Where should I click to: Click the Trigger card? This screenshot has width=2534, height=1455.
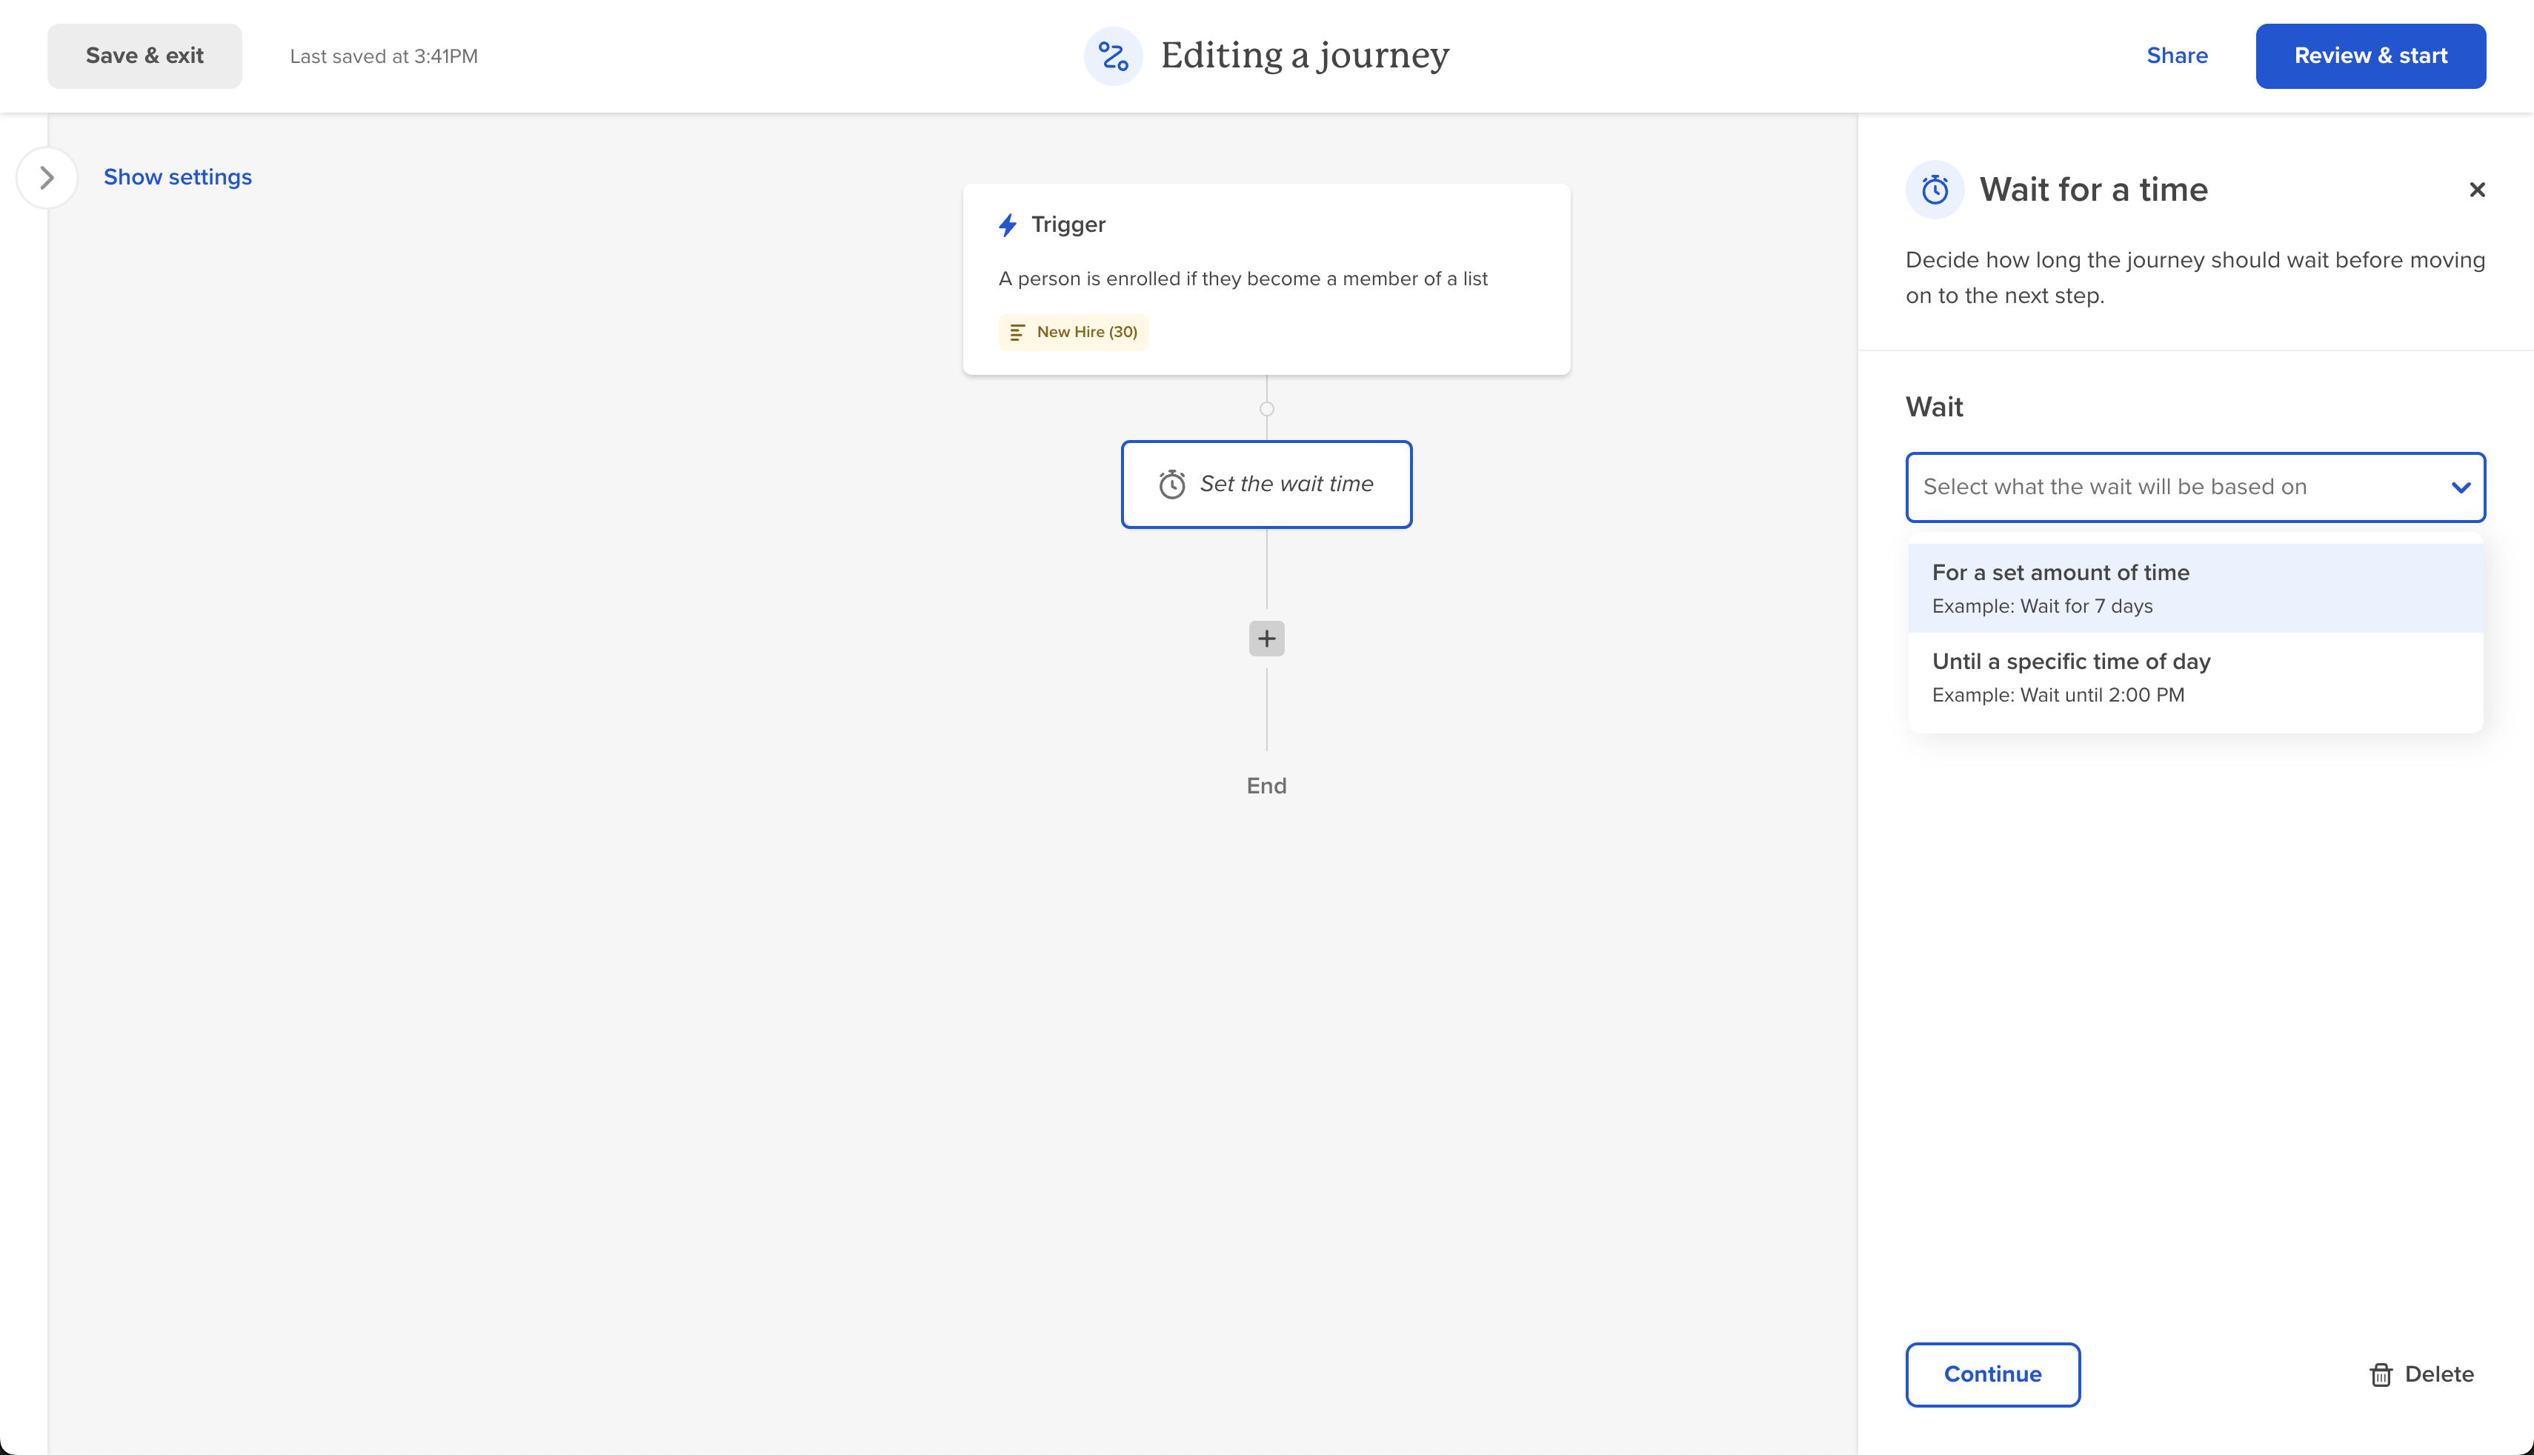click(1266, 280)
